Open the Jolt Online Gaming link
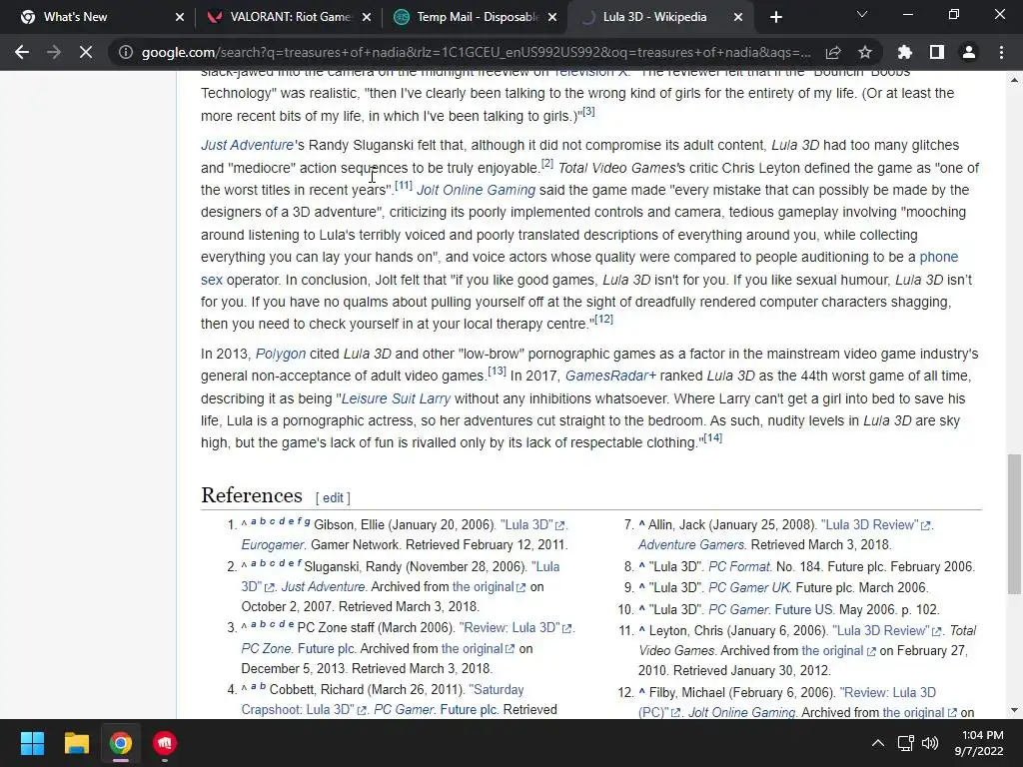 [476, 190]
